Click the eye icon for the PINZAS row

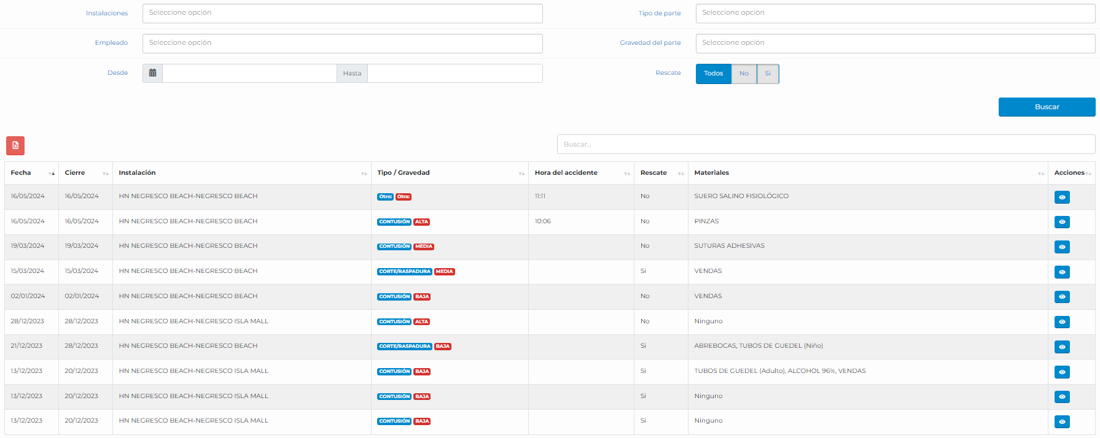point(1061,222)
